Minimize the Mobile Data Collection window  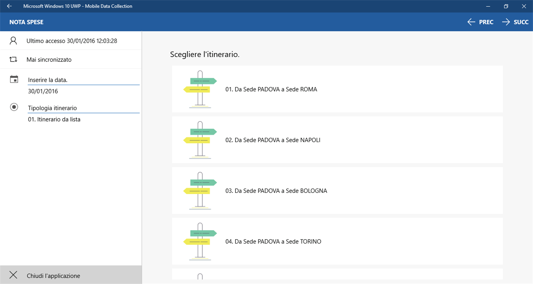[x=488, y=6]
